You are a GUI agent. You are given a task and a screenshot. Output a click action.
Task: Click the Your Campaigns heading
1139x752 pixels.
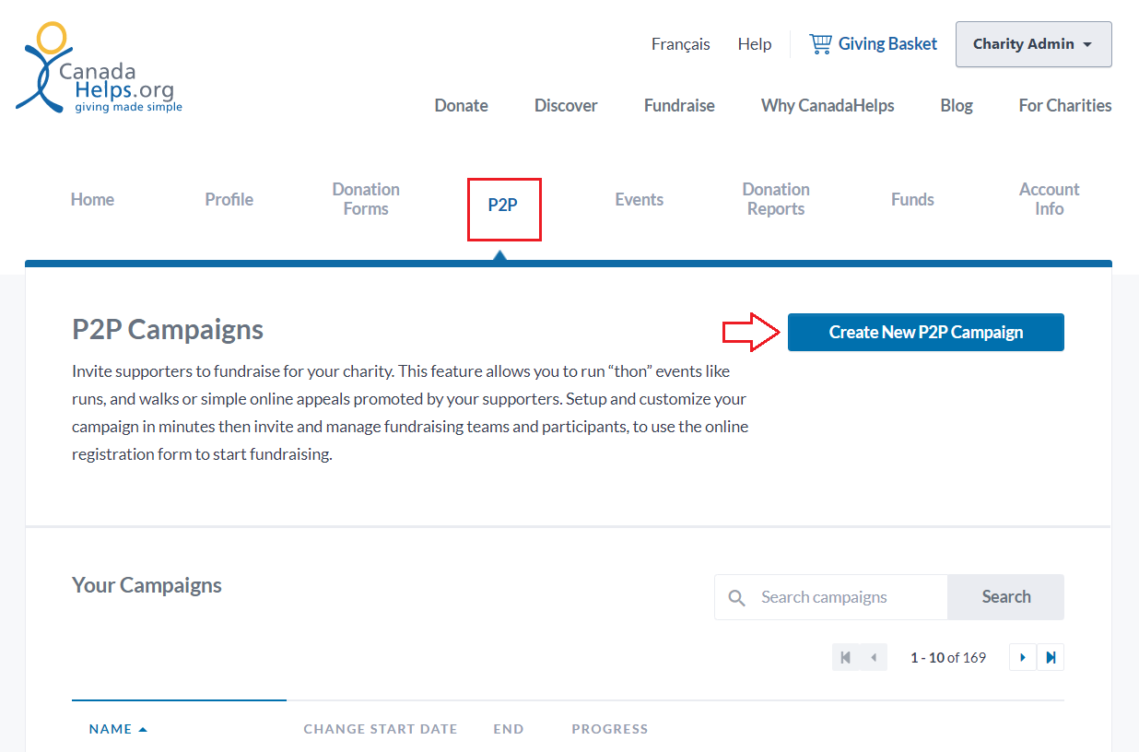tap(147, 585)
